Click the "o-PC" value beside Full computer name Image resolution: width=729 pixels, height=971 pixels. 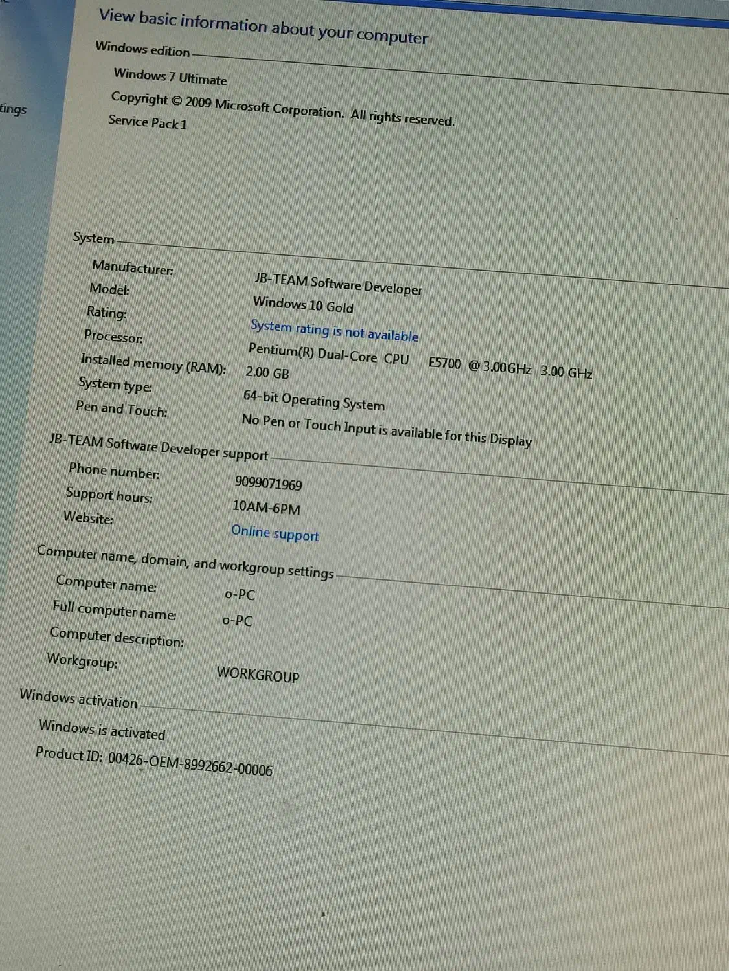pos(237,620)
